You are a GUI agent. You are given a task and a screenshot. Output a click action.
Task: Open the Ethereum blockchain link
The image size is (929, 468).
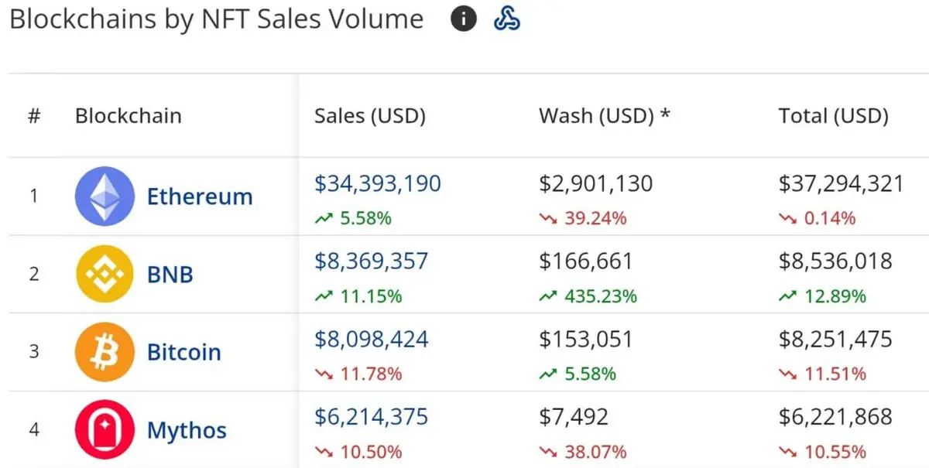click(200, 196)
